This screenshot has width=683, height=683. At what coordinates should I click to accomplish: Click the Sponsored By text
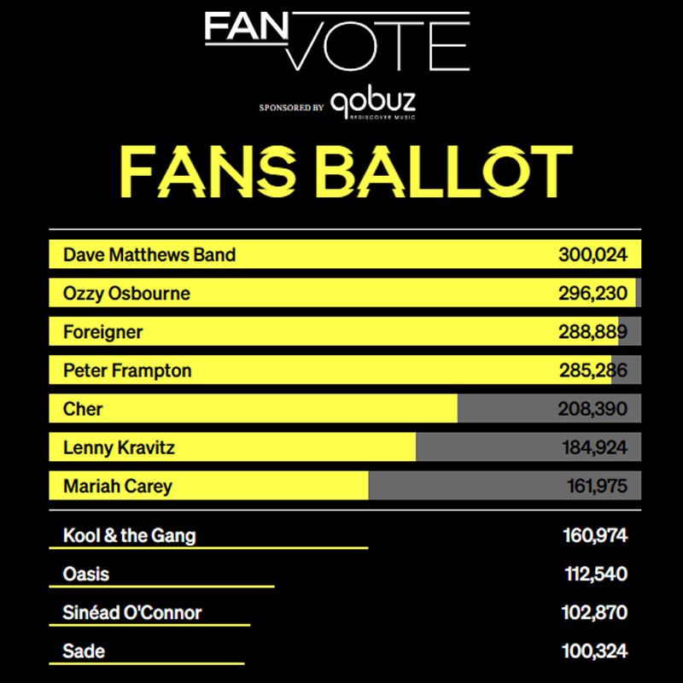291,108
